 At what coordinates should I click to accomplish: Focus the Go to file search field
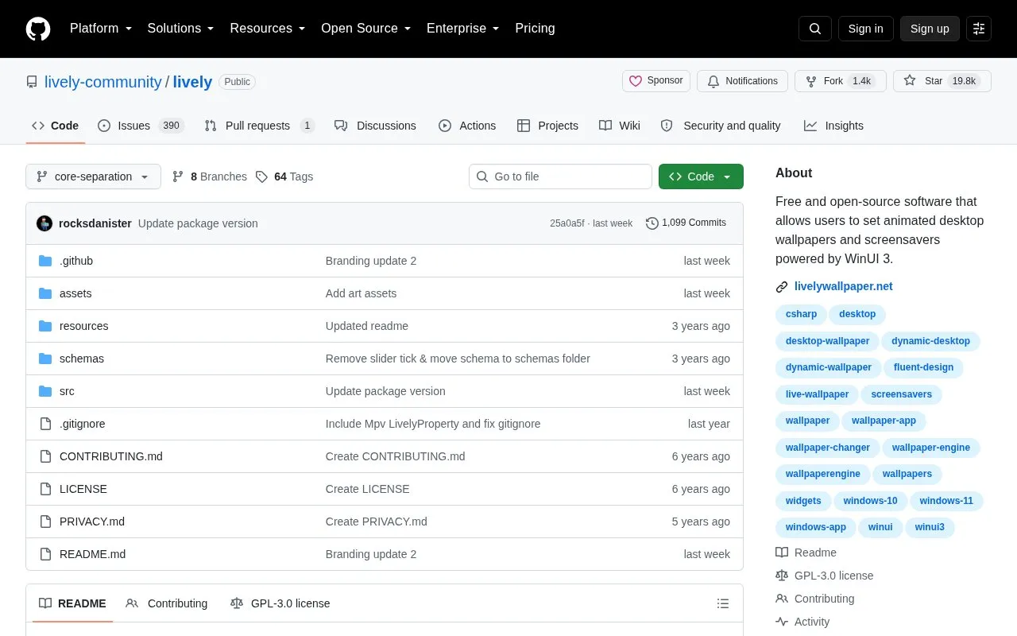click(560, 176)
